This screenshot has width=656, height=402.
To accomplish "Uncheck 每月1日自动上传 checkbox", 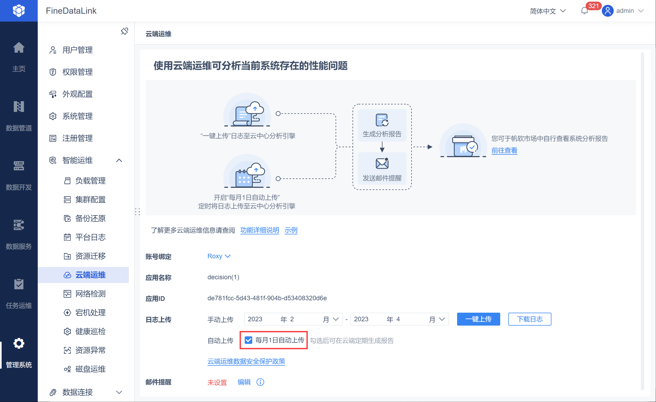I will coord(248,340).
